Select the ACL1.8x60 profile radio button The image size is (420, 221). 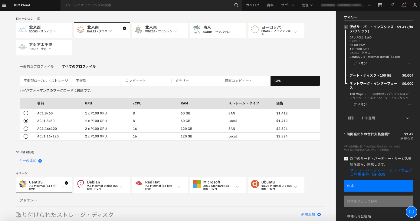coord(26,121)
